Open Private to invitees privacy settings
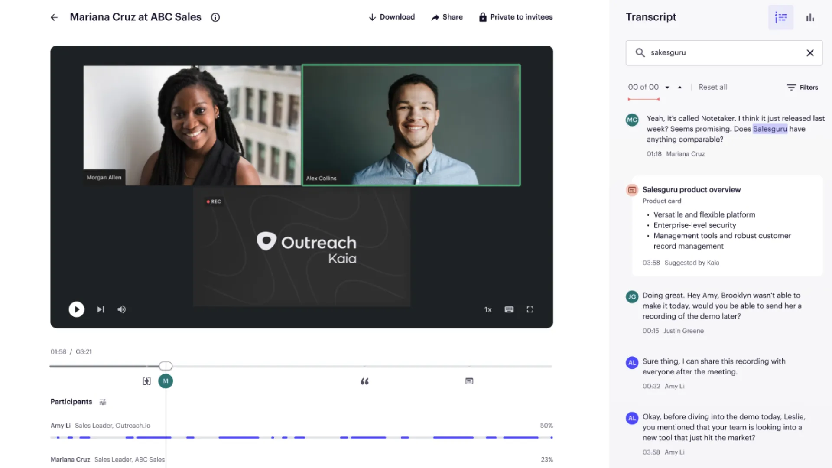This screenshot has width=832, height=468. (516, 17)
